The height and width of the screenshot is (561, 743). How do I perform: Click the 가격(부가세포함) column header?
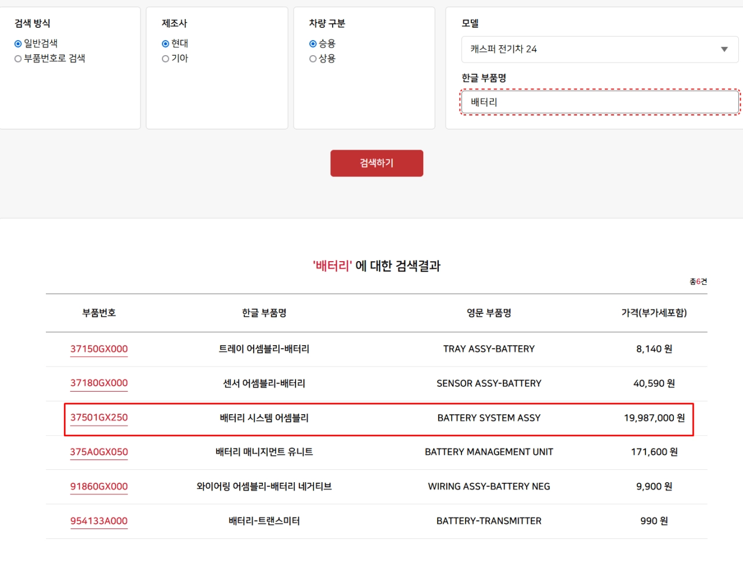point(654,313)
